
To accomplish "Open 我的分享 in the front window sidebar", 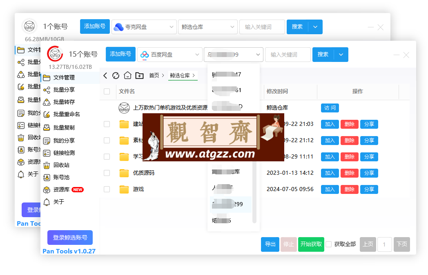I will 70,141.
